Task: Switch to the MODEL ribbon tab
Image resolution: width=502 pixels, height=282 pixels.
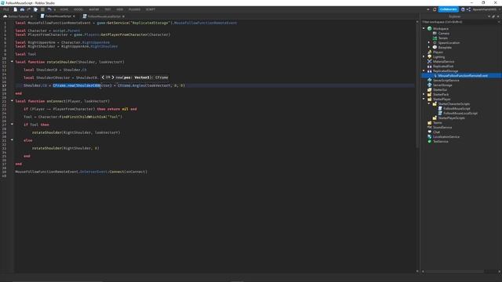Action: pos(78,9)
